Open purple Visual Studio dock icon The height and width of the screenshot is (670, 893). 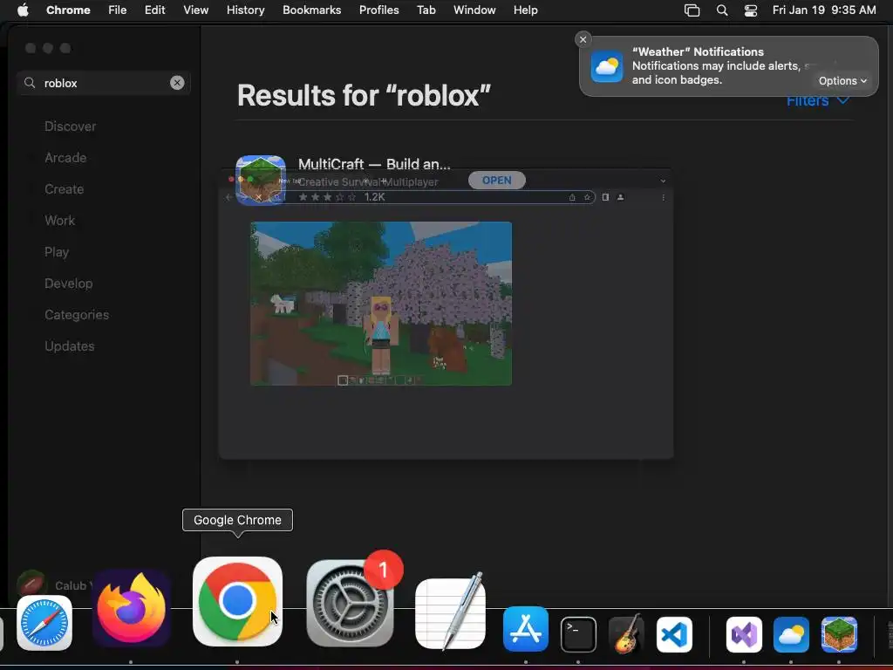coord(744,634)
